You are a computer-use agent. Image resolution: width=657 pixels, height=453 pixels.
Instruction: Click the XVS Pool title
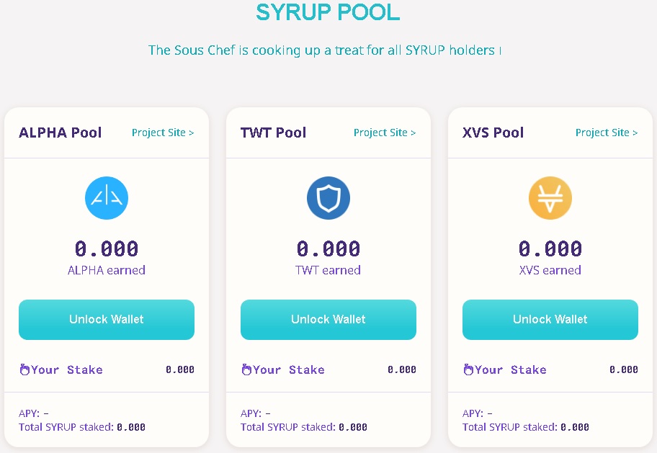(493, 133)
